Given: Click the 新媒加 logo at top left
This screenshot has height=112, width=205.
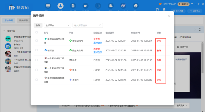Looking at the screenshot, I should [x=19, y=7].
